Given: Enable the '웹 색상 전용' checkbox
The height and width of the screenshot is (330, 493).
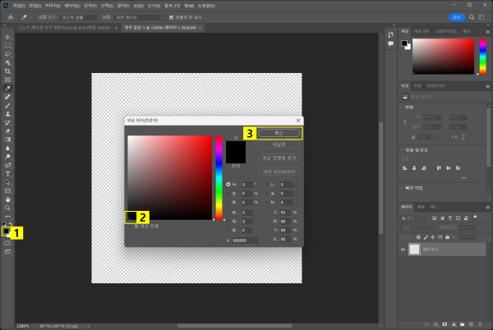Looking at the screenshot, I should 131,226.
